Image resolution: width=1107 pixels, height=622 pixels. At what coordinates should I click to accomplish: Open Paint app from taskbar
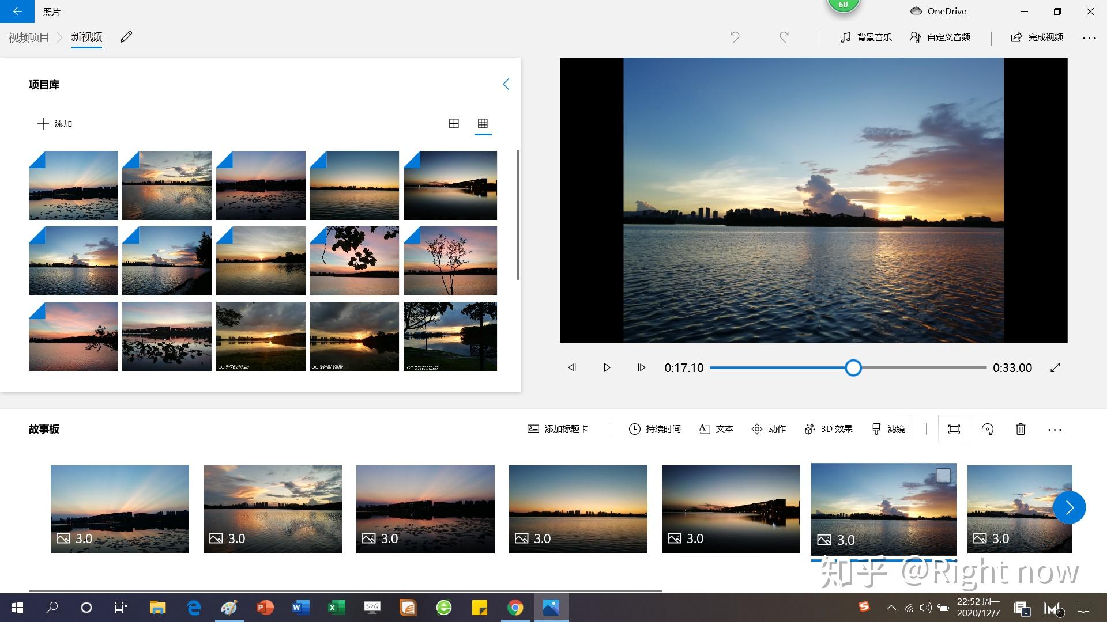coord(229,608)
